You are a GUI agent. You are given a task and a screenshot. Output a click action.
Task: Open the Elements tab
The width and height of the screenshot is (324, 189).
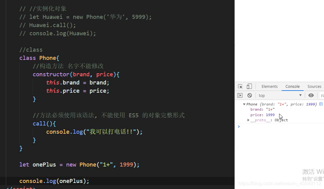[x=269, y=87]
